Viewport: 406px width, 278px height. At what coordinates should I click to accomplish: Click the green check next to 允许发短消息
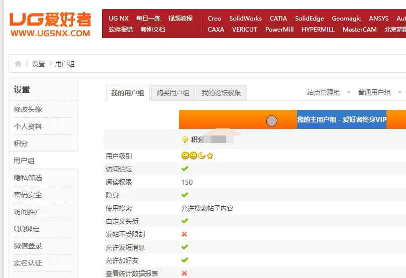pyautogui.click(x=184, y=247)
